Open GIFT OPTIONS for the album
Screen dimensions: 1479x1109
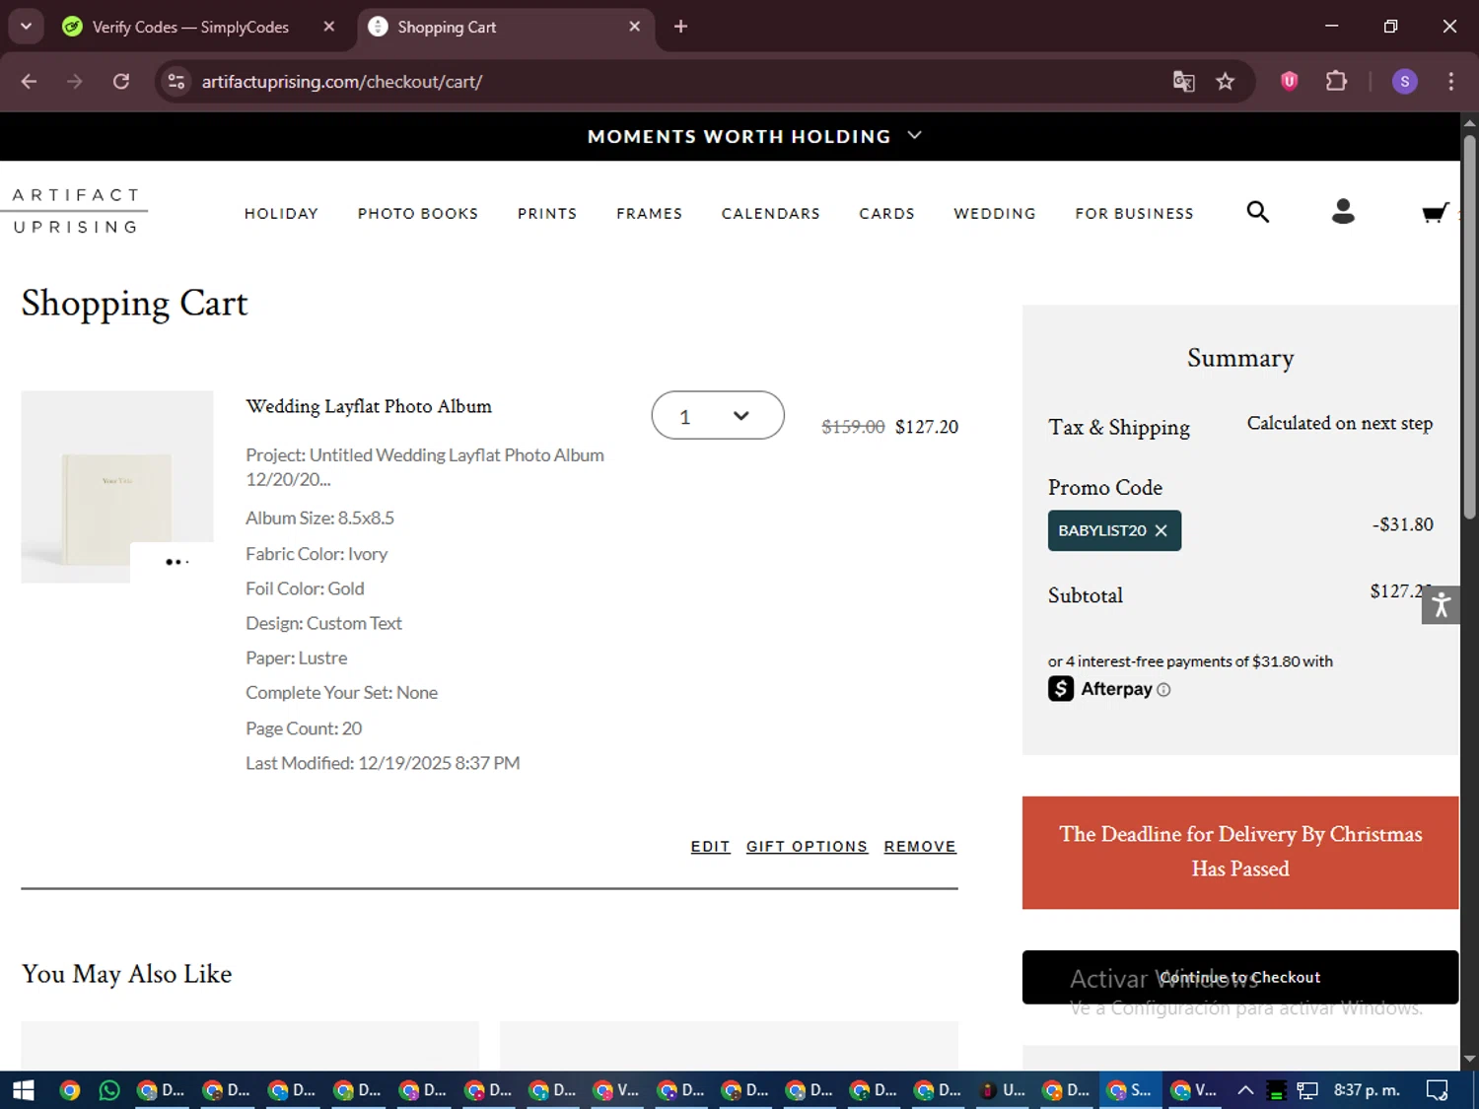point(807,847)
